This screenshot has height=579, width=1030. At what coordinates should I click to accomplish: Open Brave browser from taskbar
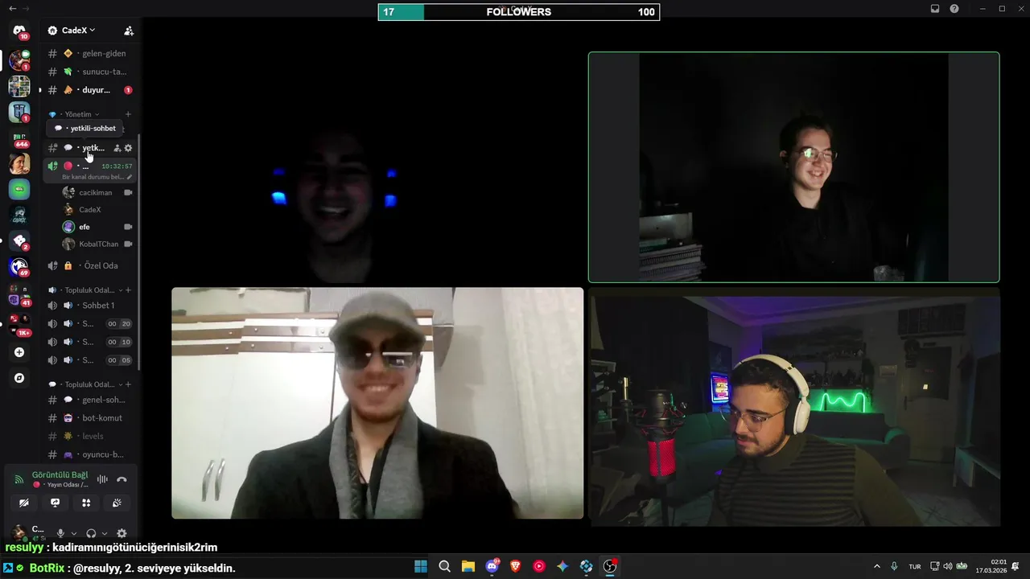516,566
